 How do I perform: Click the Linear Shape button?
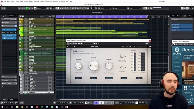[x=94, y=78]
